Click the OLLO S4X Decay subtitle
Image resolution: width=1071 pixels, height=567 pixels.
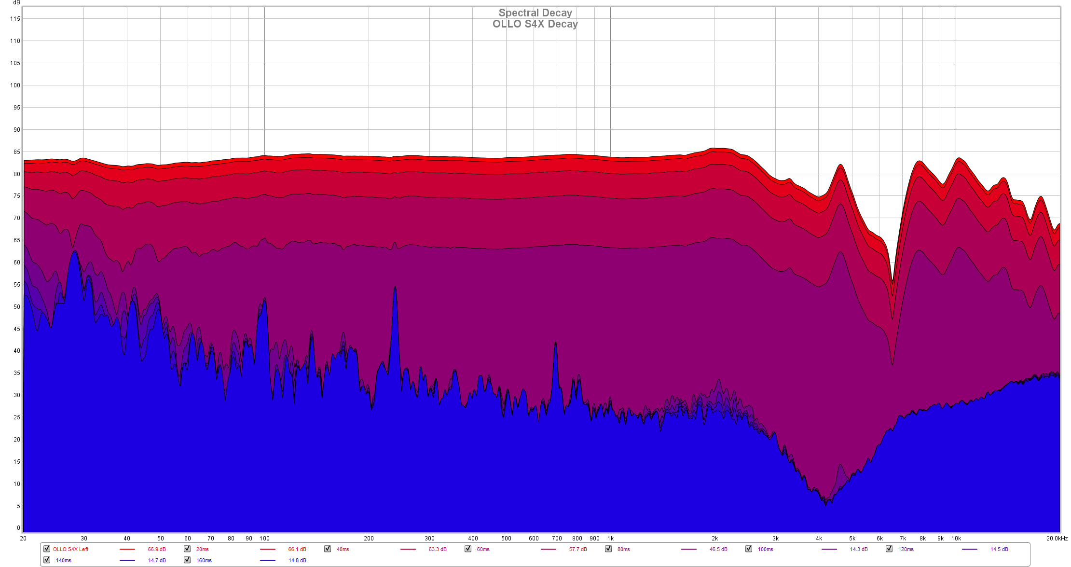(535, 24)
